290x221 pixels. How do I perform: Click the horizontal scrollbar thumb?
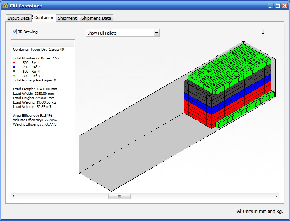(x=119, y=196)
